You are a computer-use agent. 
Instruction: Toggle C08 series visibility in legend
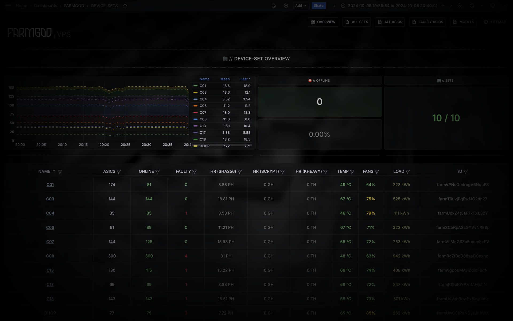click(203, 119)
